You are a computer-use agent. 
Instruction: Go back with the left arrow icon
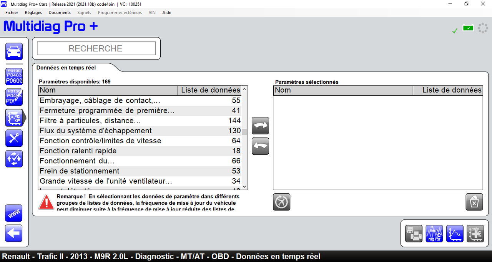(x=14, y=234)
